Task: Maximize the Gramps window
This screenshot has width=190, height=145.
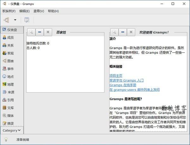Action: (173, 4)
